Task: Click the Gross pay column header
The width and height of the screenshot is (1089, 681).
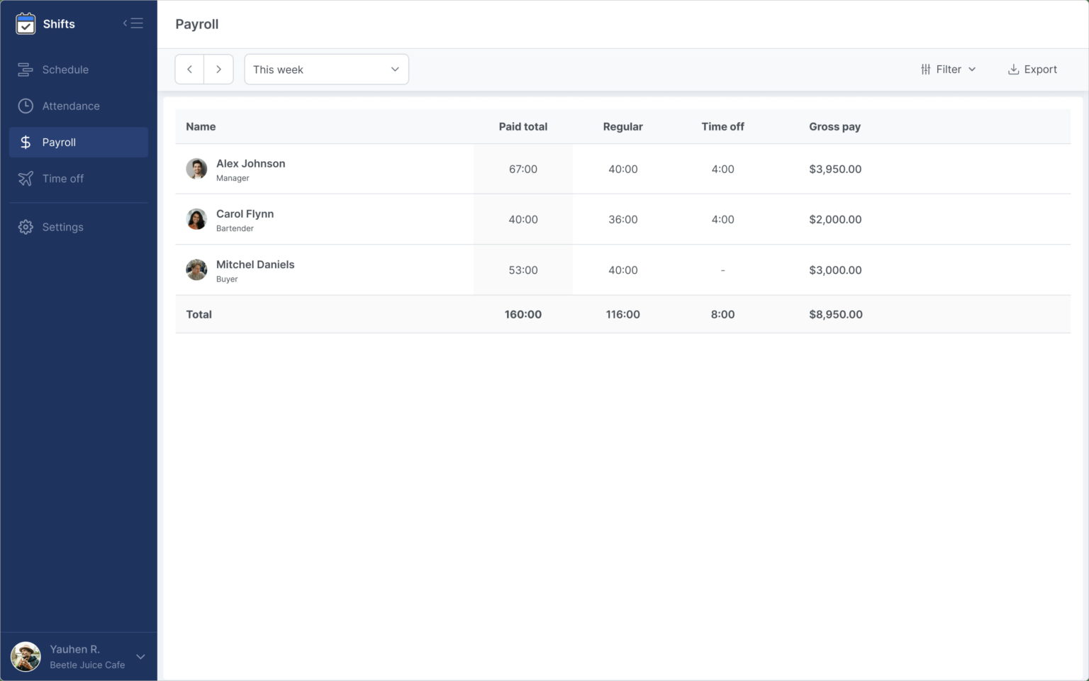Action: pyautogui.click(x=834, y=126)
